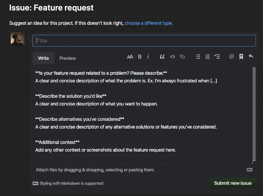Click the '**Describe the solution you'd like**' line

[x=71, y=96]
